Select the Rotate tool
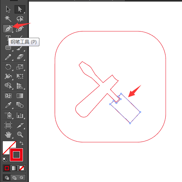Screen dimensions: 182x182 tap(8, 67)
